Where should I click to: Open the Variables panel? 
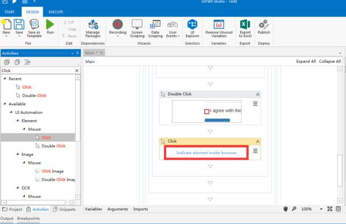click(x=93, y=209)
